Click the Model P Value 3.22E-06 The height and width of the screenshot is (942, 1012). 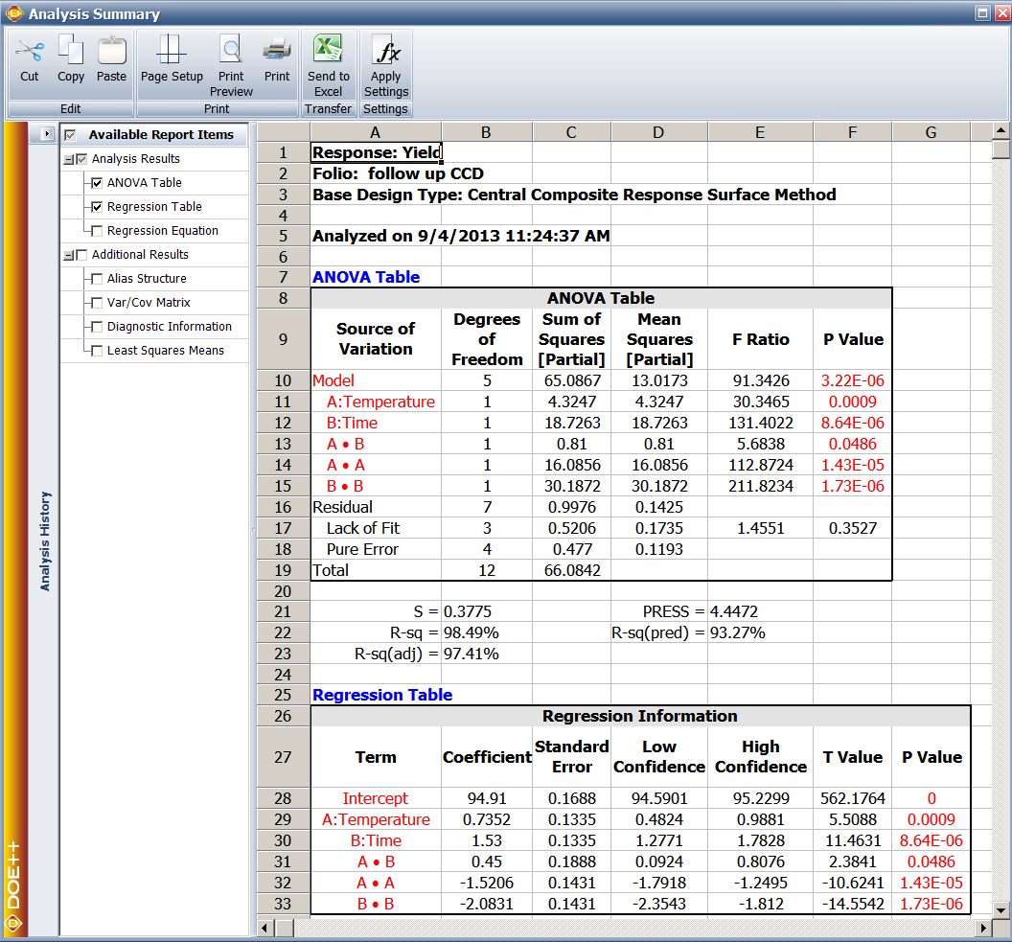pos(853,380)
